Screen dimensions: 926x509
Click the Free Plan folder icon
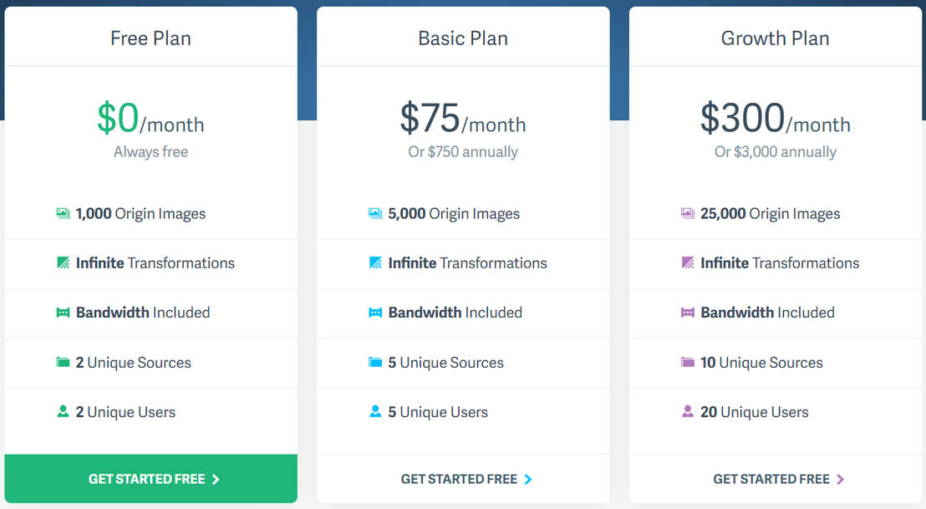[63, 362]
